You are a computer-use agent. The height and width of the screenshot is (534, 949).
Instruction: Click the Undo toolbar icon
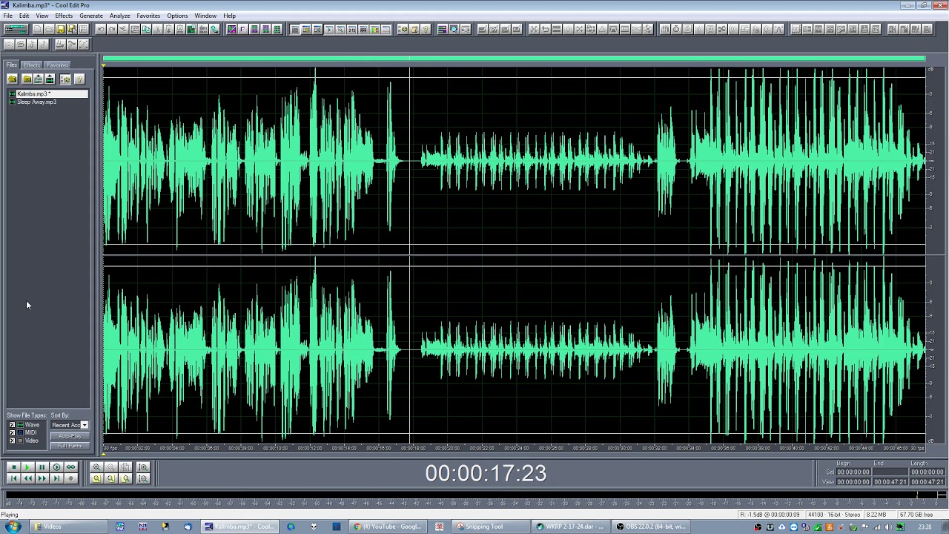click(101, 29)
